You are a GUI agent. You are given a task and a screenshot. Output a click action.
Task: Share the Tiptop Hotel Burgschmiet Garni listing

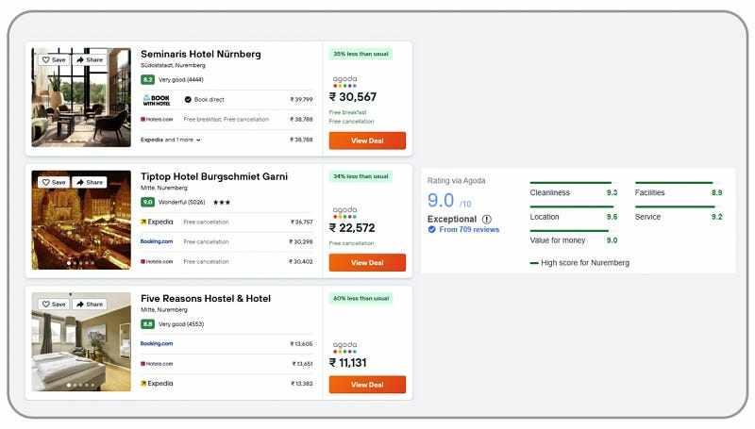[x=90, y=182]
